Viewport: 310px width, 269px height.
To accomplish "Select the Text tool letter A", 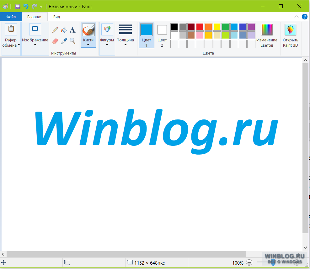I will point(72,30).
